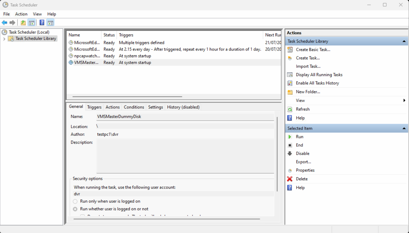Click the Enable All Tasks History icon
This screenshot has width=409, height=233.
point(290,83)
